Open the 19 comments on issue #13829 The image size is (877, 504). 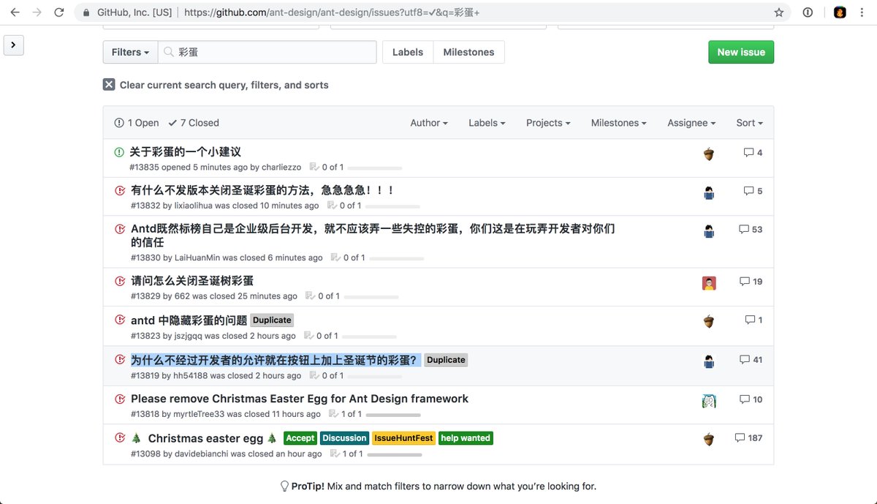point(751,281)
